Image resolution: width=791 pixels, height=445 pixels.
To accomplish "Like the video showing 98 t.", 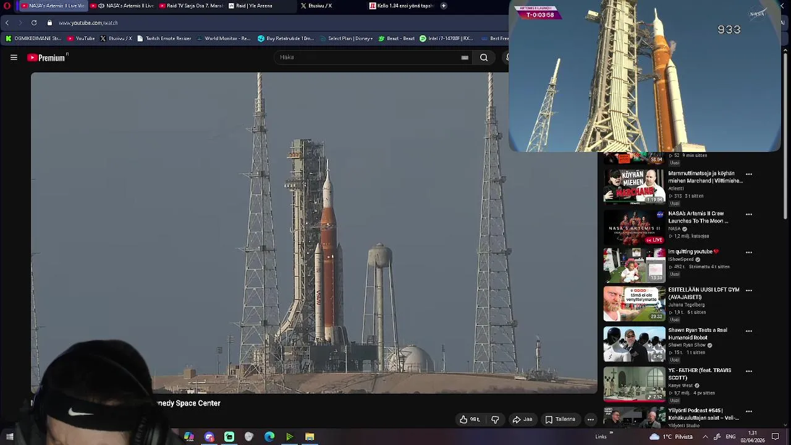I will (470, 419).
